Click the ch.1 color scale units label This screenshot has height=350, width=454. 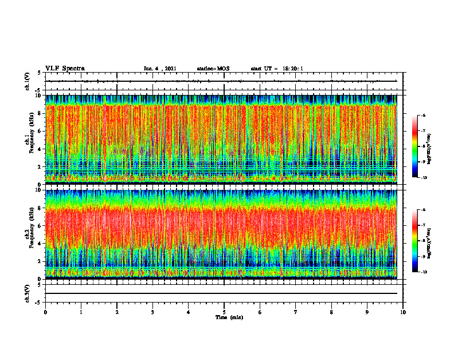click(429, 149)
